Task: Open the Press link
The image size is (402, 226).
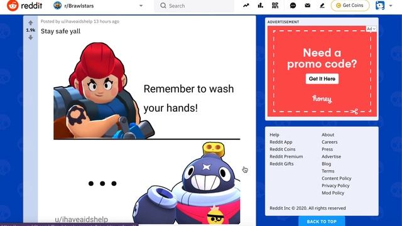Action: pyautogui.click(x=327, y=149)
